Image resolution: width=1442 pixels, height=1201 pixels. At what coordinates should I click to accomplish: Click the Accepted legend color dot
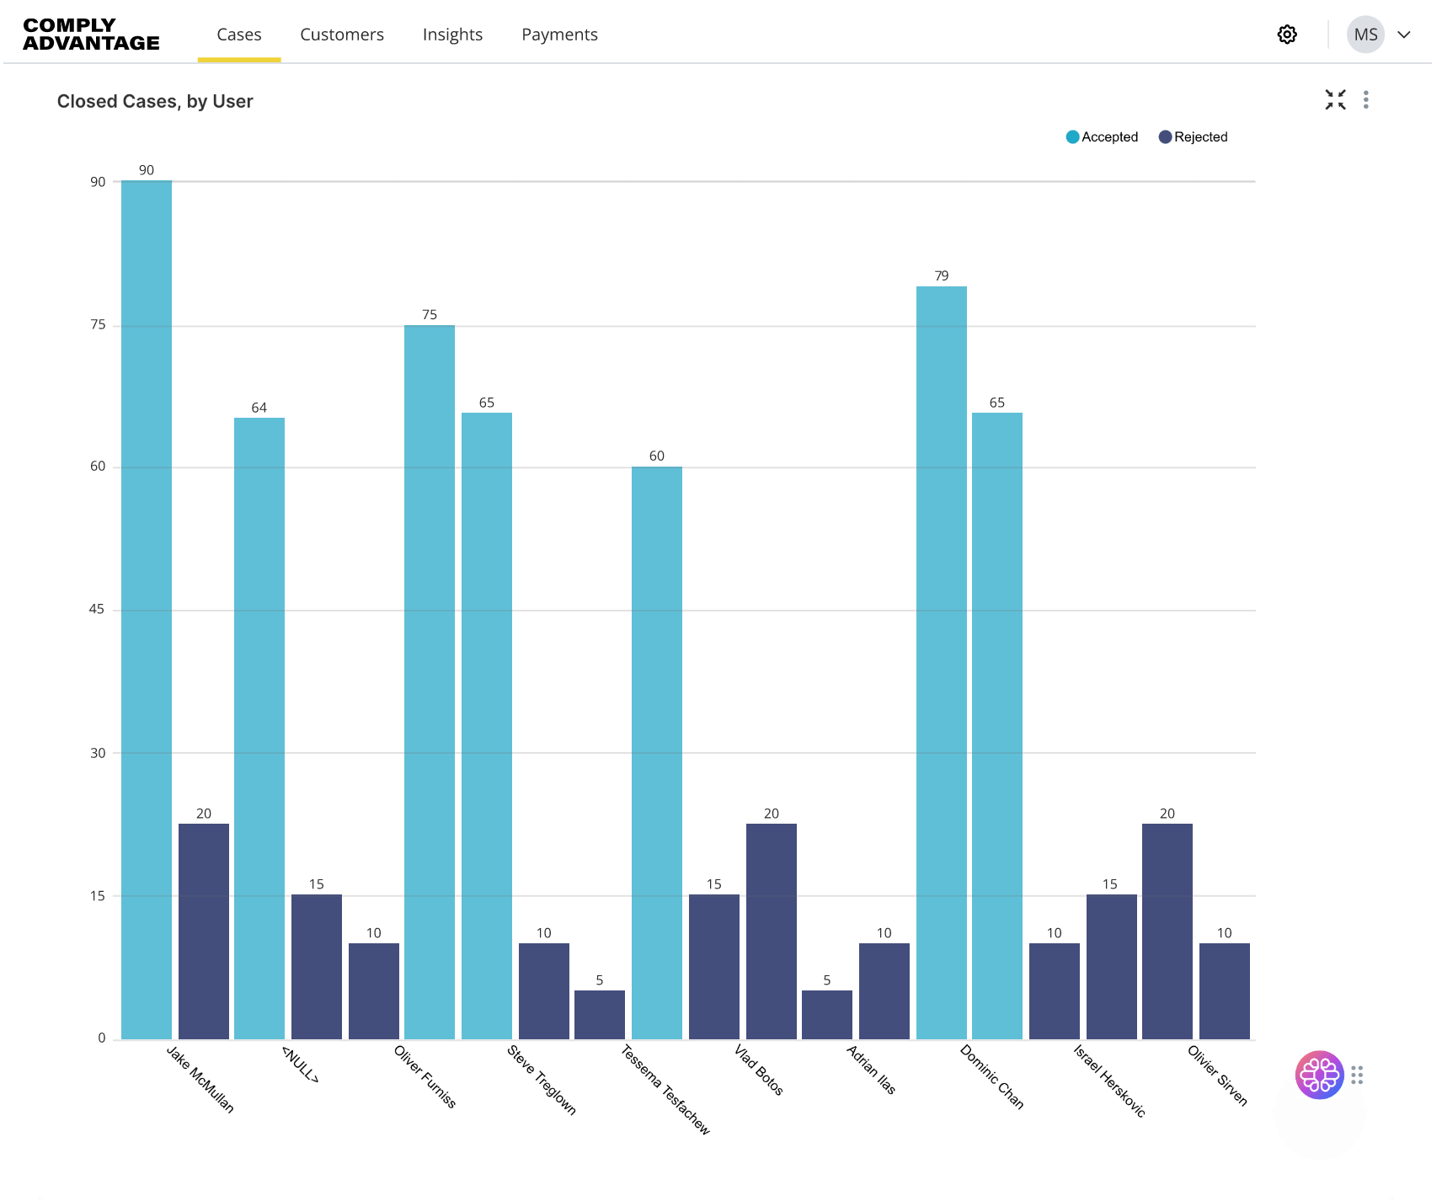click(x=1072, y=137)
